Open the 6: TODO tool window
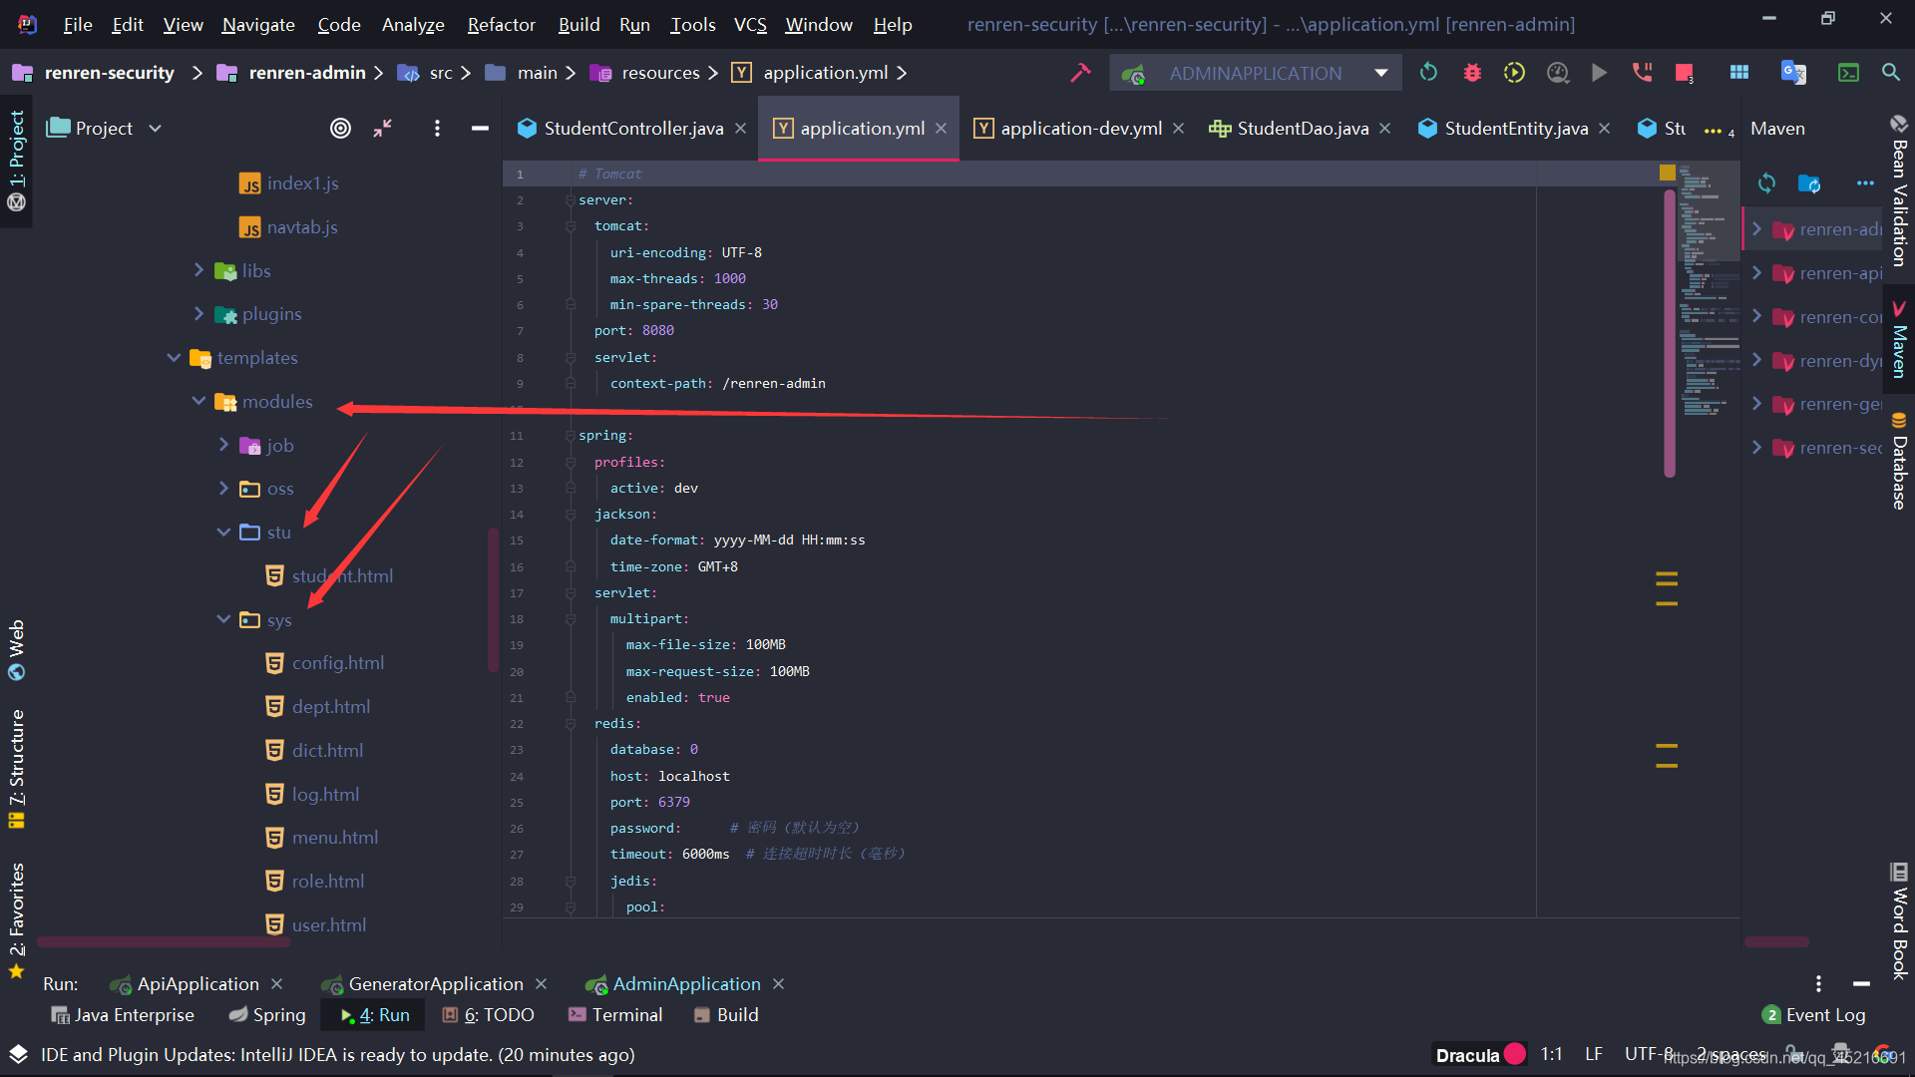The image size is (1915, 1077). point(488,1015)
